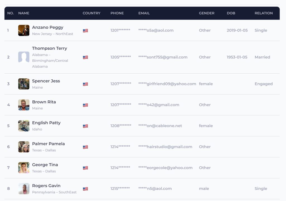Click email *****sont755@gmail.com
Viewport: 286px width, 201px height.
click(163, 57)
